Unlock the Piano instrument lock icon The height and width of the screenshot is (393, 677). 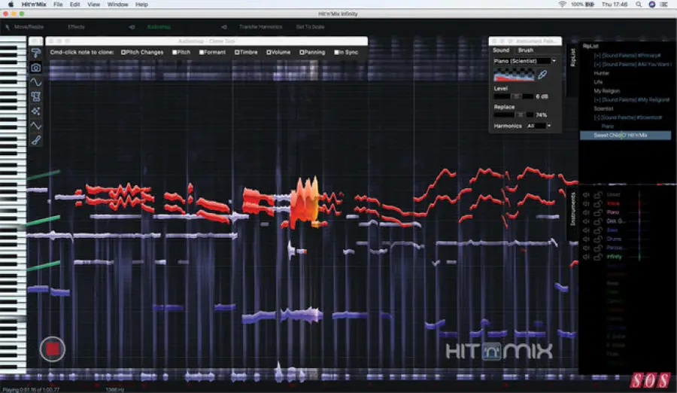(x=599, y=212)
